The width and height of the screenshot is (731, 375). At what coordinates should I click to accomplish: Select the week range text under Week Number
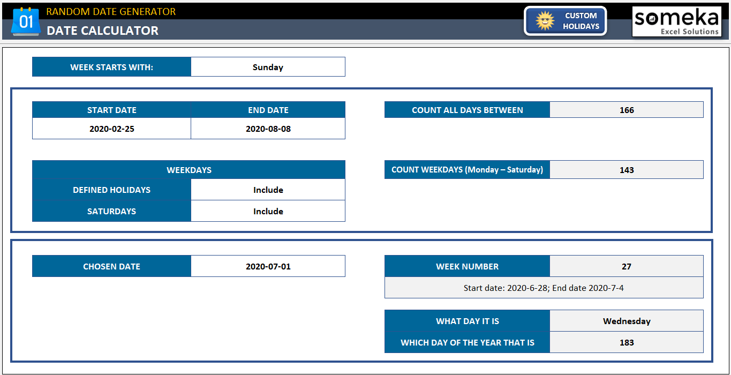544,287
